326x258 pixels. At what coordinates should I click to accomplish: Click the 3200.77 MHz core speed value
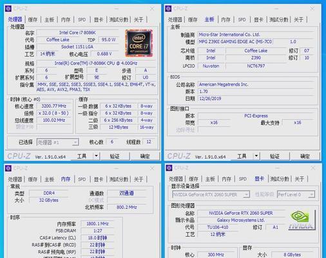[53, 106]
